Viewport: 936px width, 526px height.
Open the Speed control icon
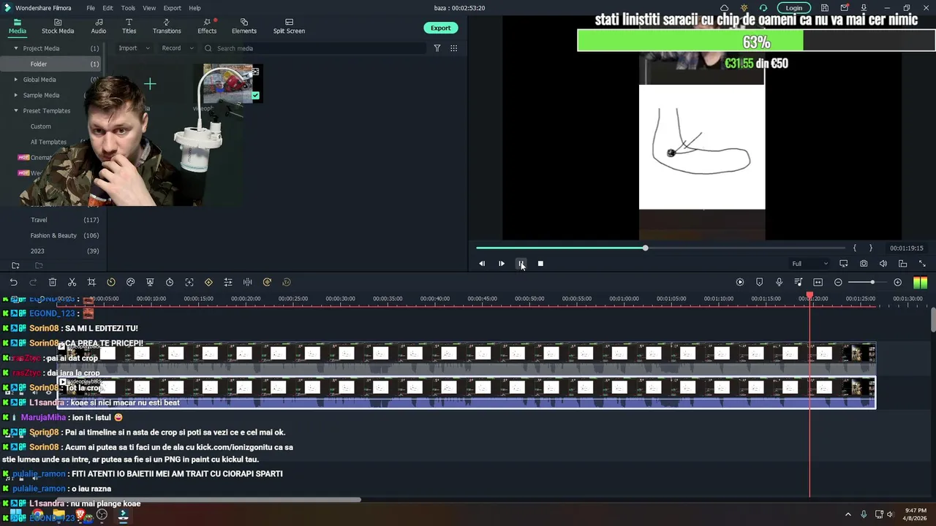point(111,282)
